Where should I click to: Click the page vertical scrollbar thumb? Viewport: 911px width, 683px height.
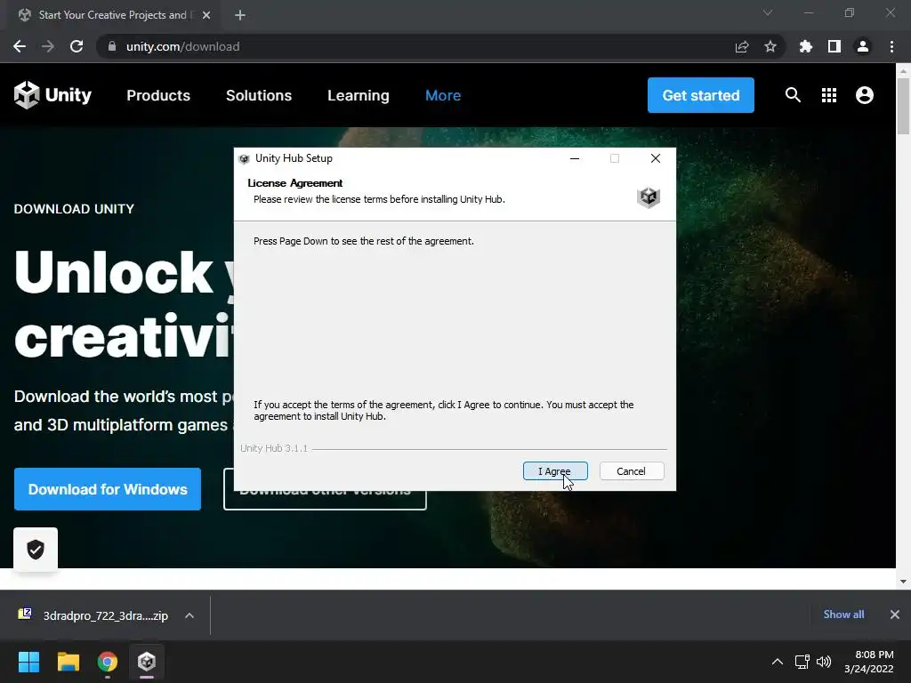pyautogui.click(x=903, y=107)
